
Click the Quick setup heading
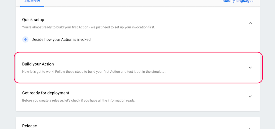(33, 20)
